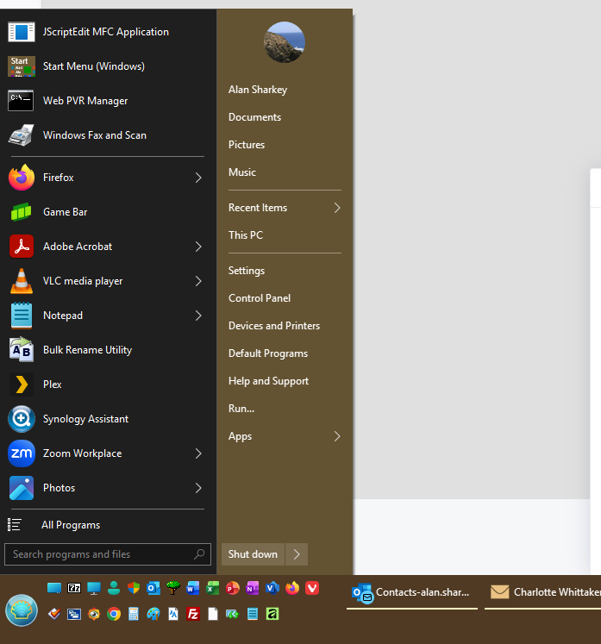The image size is (601, 644).
Task: Select Devices and Printers
Action: [274, 326]
